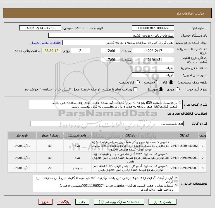Click the date 1400/12/21 in row 3
The image size is (215, 208).
[22, 168]
